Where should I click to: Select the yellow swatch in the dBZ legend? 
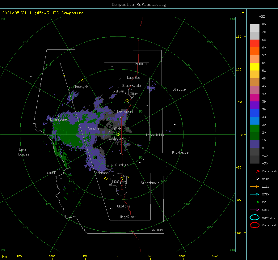click(x=255, y=66)
